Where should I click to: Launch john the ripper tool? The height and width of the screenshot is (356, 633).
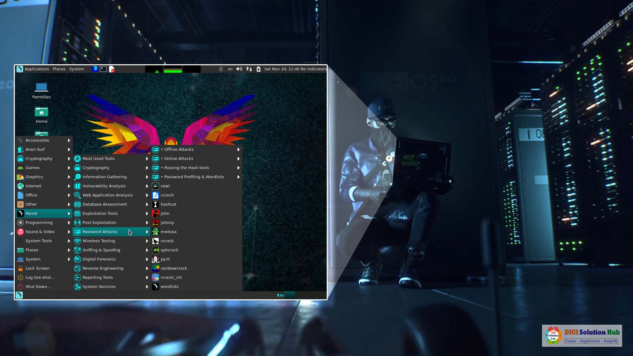point(164,213)
